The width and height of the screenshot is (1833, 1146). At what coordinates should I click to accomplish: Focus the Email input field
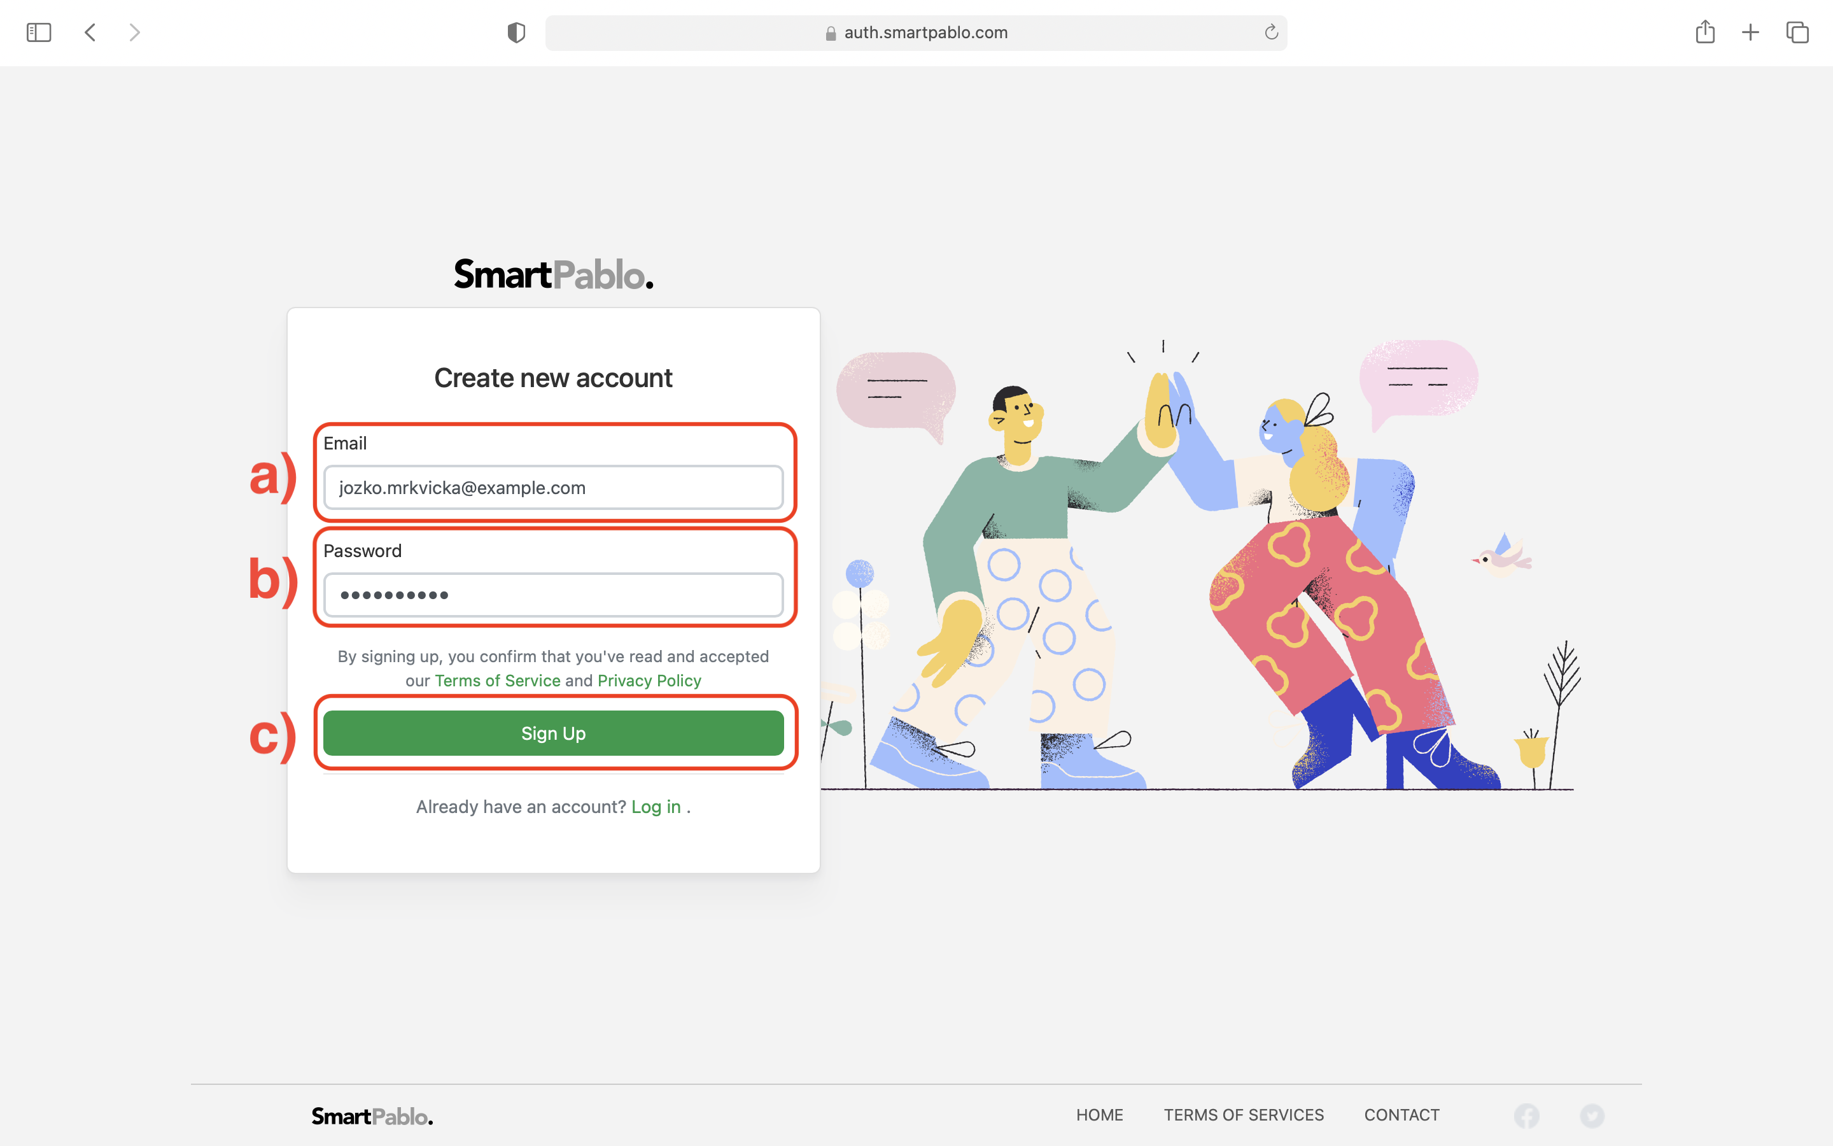click(x=553, y=487)
